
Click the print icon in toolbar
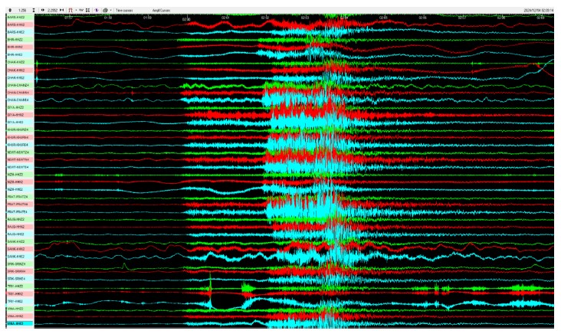pyautogui.click(x=105, y=10)
